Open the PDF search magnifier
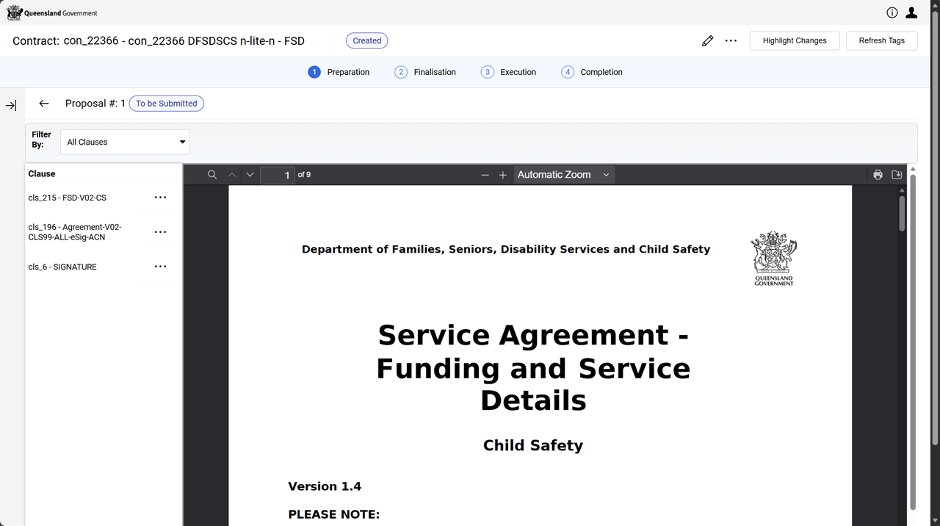940x526 pixels. [x=212, y=175]
